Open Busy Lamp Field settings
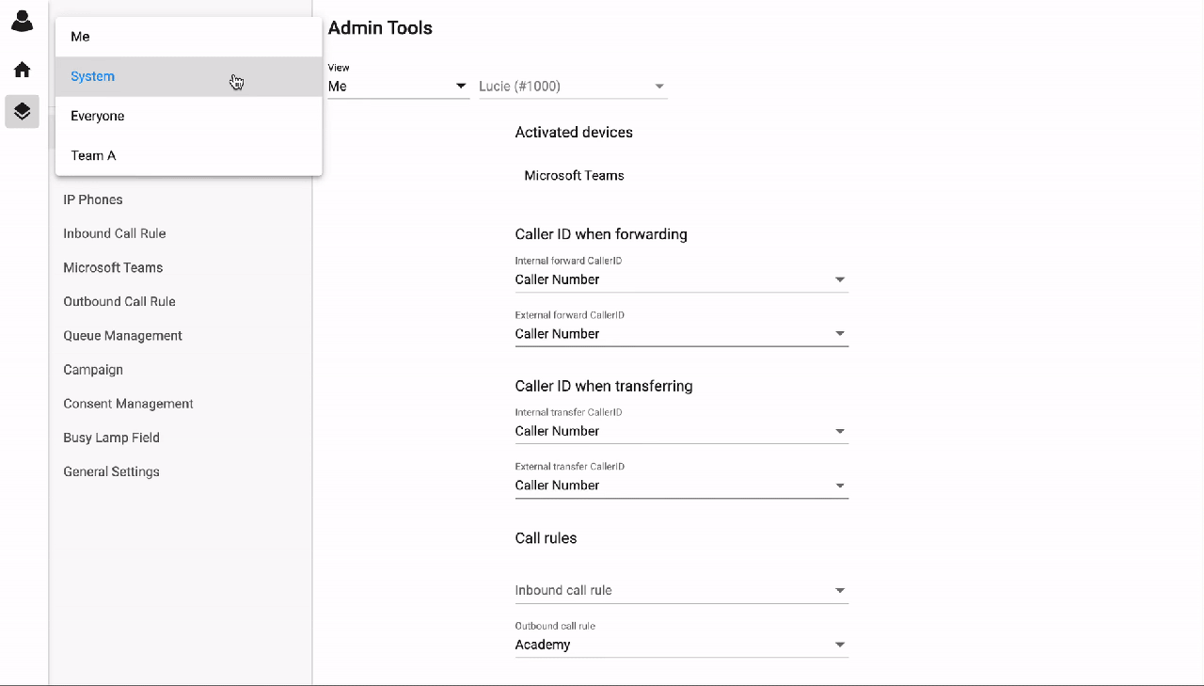Viewport: 1204px width, 686px height. coord(112,438)
